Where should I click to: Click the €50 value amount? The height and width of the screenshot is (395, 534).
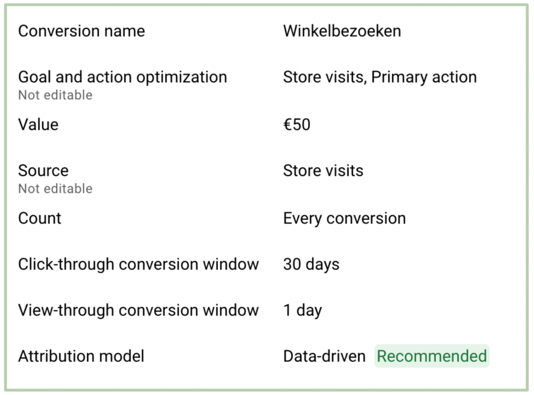click(297, 125)
